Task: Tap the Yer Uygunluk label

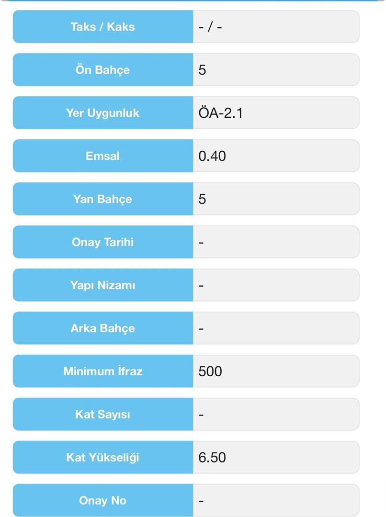Action: pyautogui.click(x=102, y=113)
